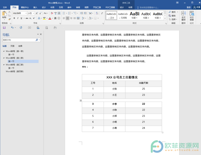Close the 导航 navigation pane
This screenshot has width=201, height=155.
click(x=41, y=34)
